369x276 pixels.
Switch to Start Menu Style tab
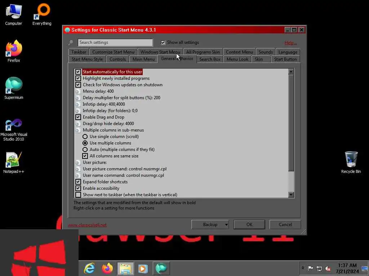tap(87, 59)
